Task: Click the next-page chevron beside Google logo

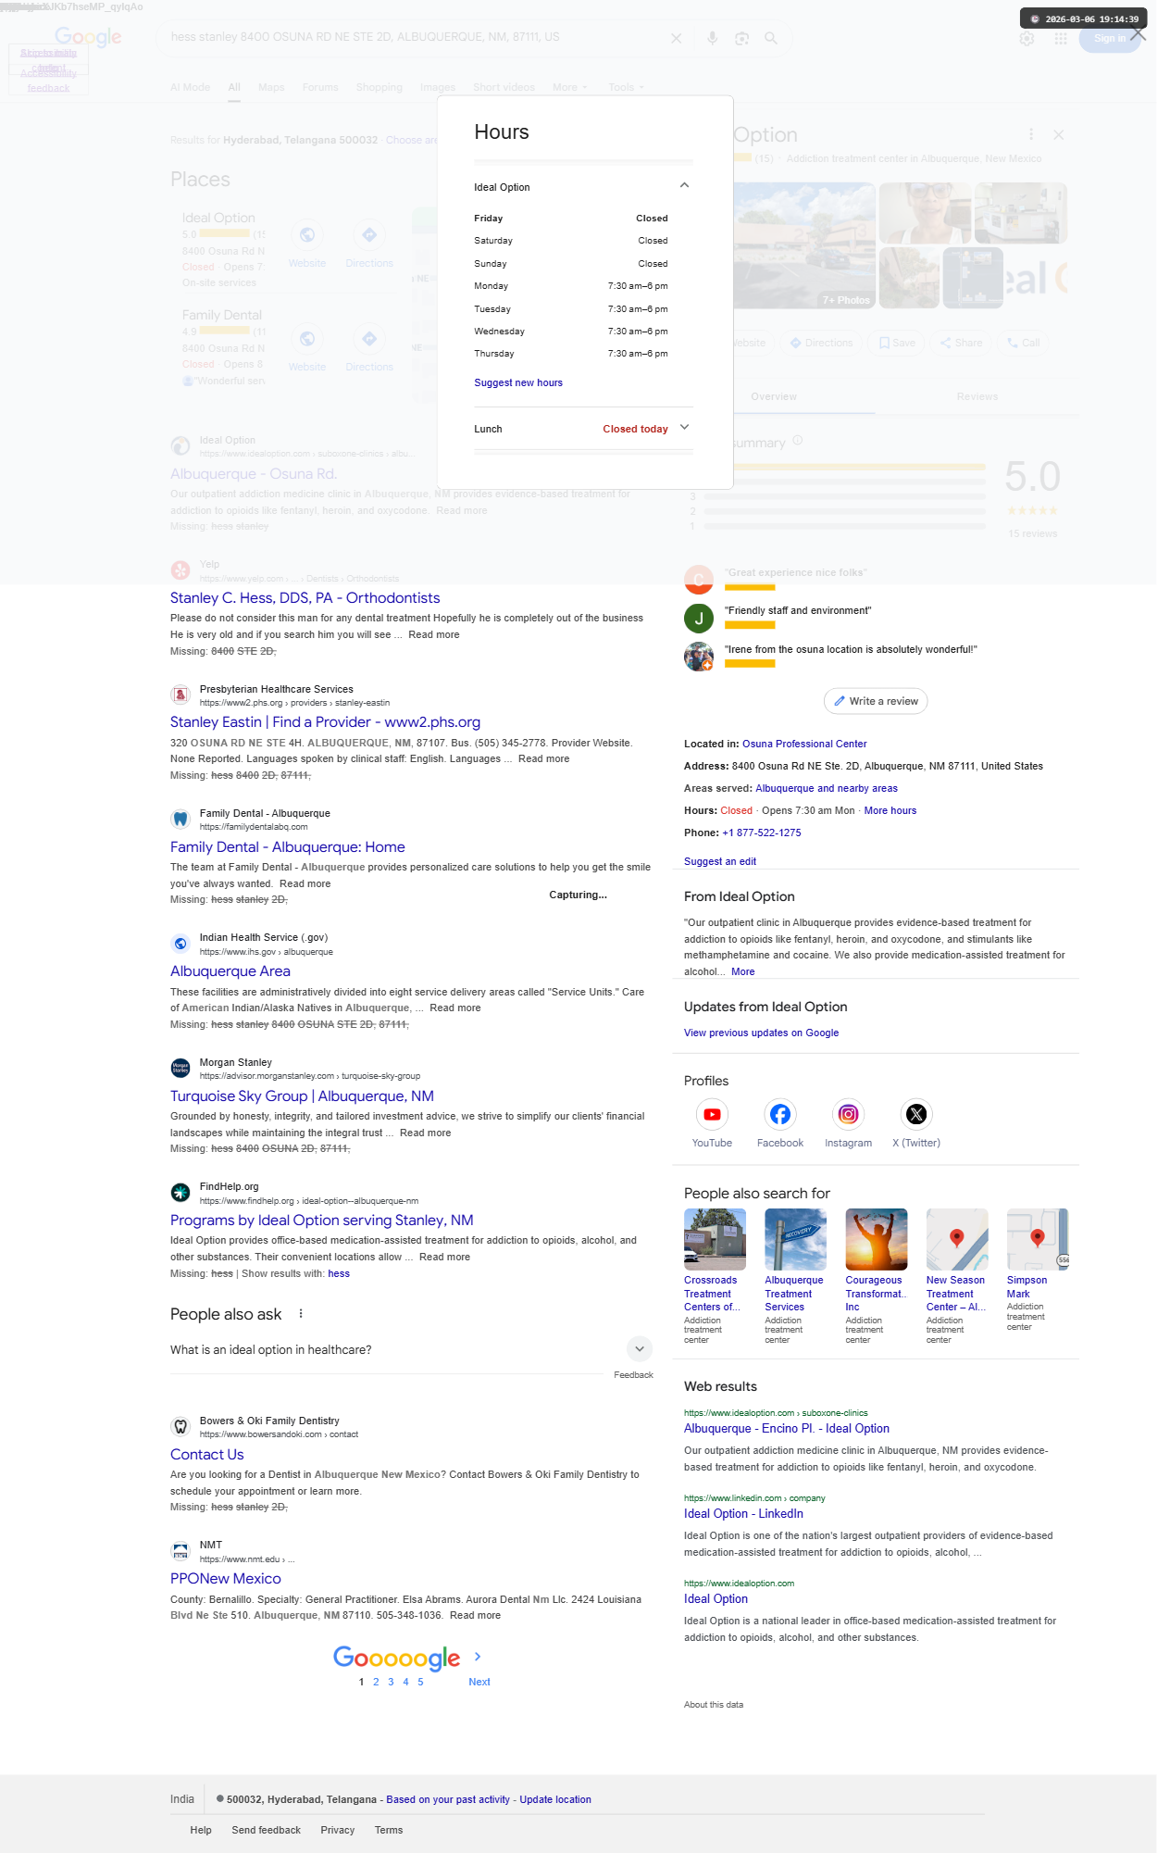Action: pos(478,1656)
